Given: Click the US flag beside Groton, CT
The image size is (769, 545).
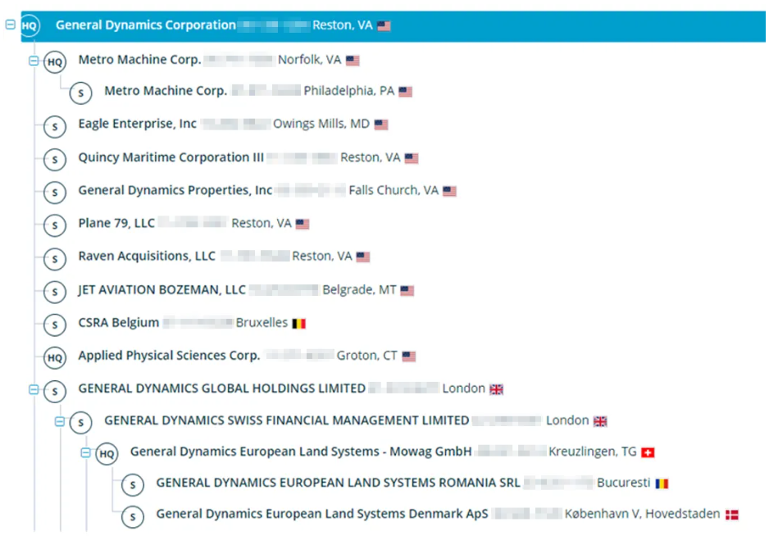Looking at the screenshot, I should click(x=408, y=357).
